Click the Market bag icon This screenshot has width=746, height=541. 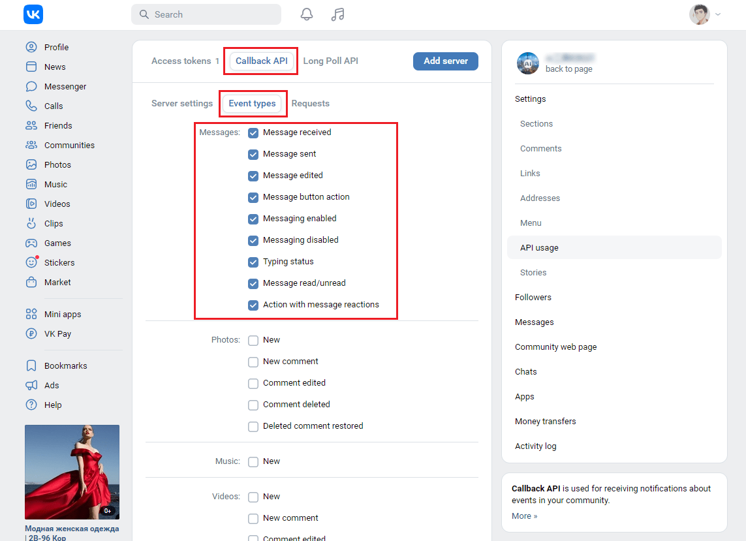point(31,282)
